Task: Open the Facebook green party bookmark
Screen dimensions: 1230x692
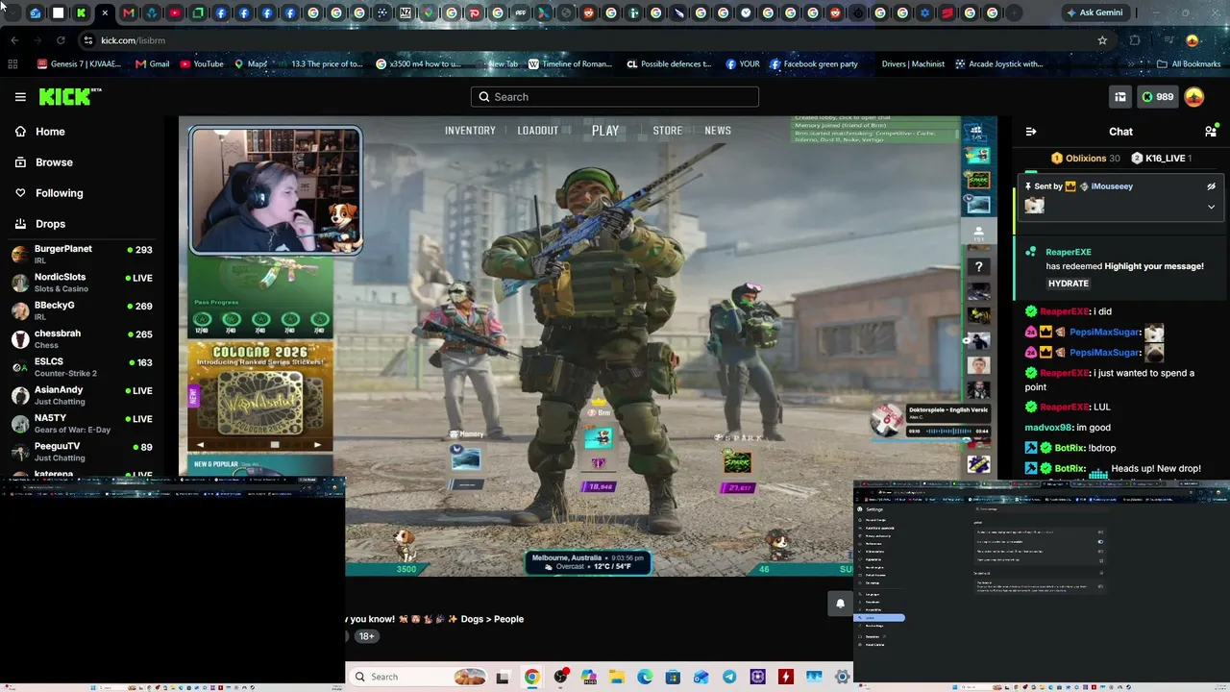Action: [813, 64]
